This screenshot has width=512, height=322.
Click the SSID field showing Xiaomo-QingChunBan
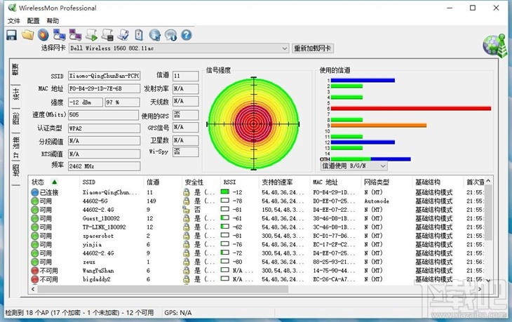pyautogui.click(x=104, y=76)
